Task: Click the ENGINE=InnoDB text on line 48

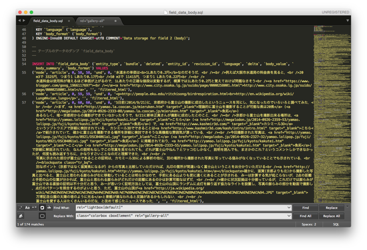Action: pyautogui.click(x=49, y=38)
